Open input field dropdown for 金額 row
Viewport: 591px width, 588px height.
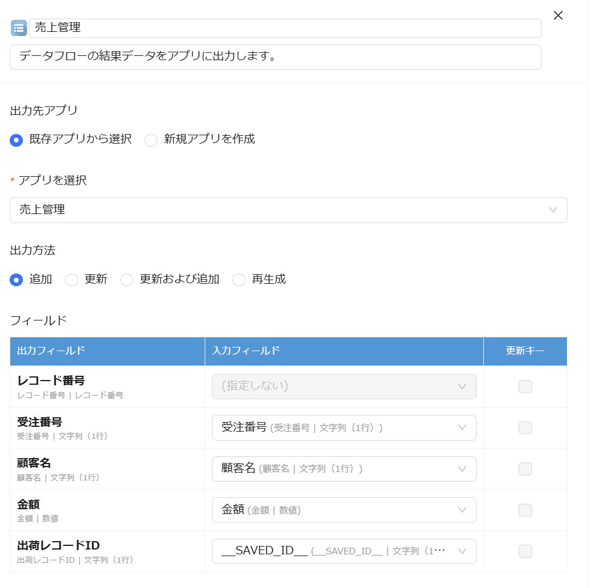pos(344,510)
